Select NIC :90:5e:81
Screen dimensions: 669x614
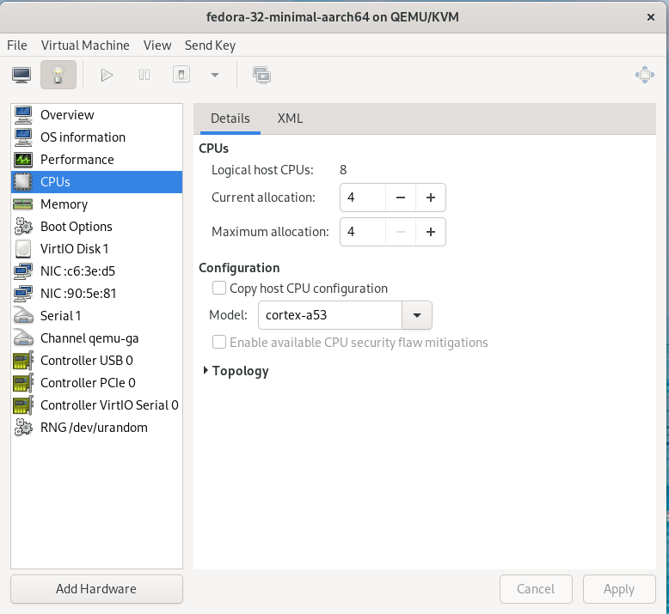(x=97, y=294)
